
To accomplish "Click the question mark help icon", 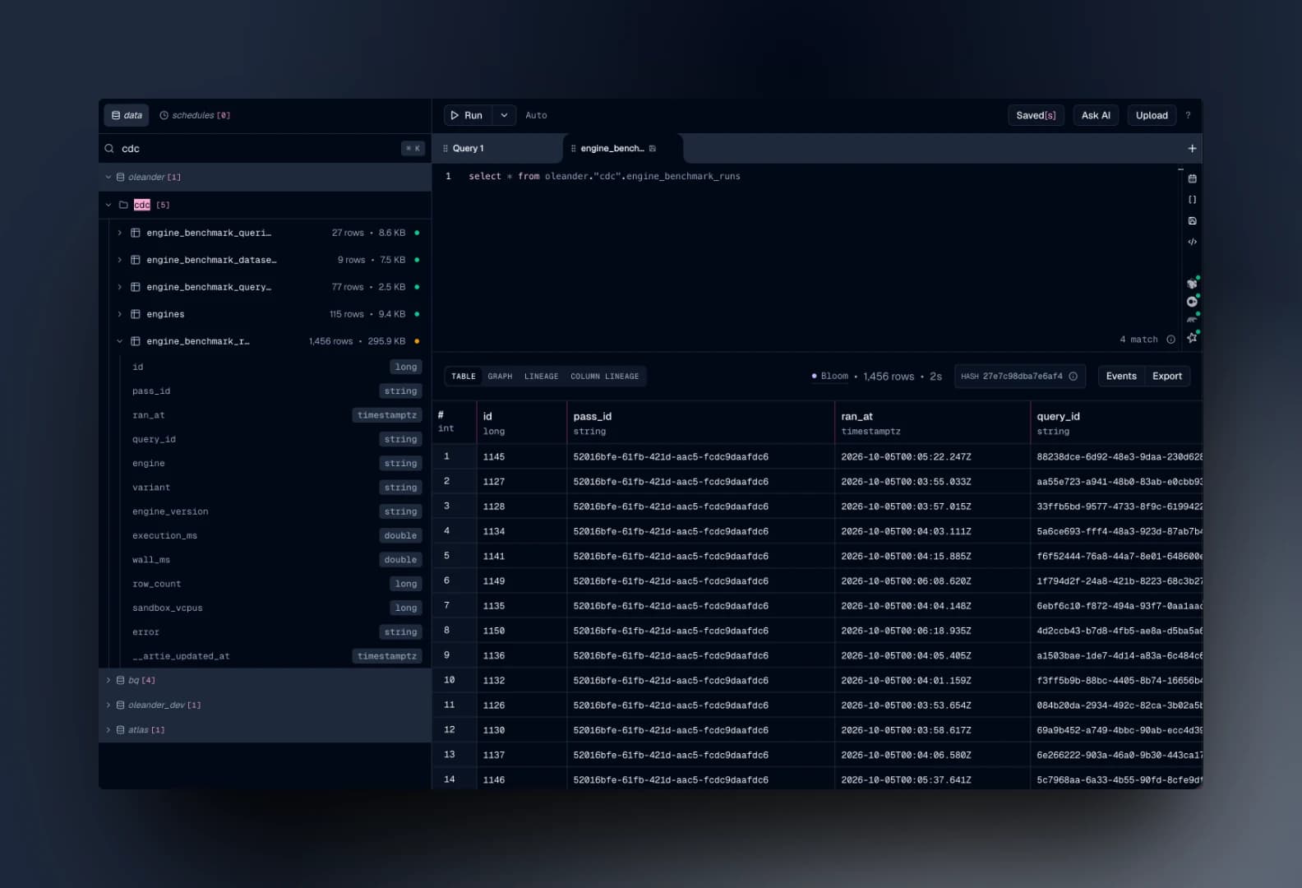I will pyautogui.click(x=1188, y=115).
